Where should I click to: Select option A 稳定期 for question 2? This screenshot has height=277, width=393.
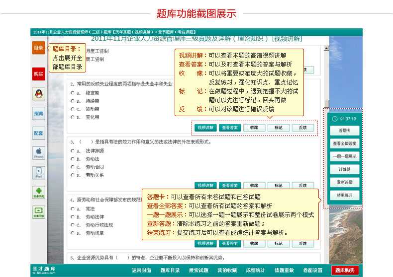pos(73,93)
